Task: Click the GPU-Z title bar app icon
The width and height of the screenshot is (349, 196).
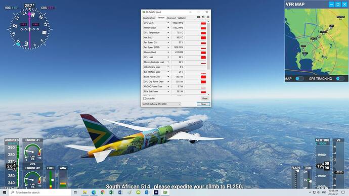Action: coord(144,12)
